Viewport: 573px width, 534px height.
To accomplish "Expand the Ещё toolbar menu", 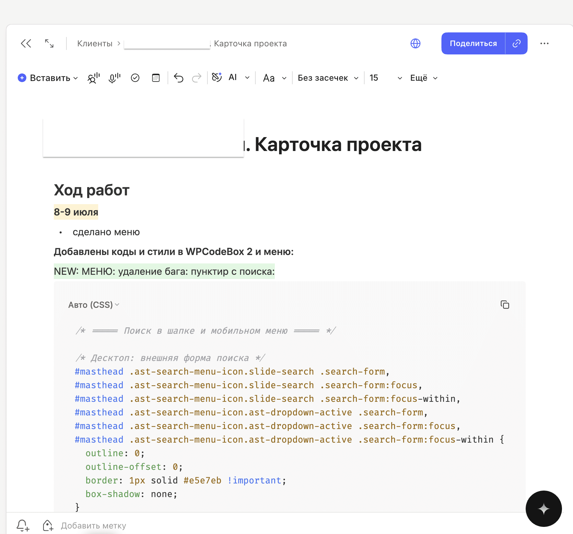I will coord(424,78).
